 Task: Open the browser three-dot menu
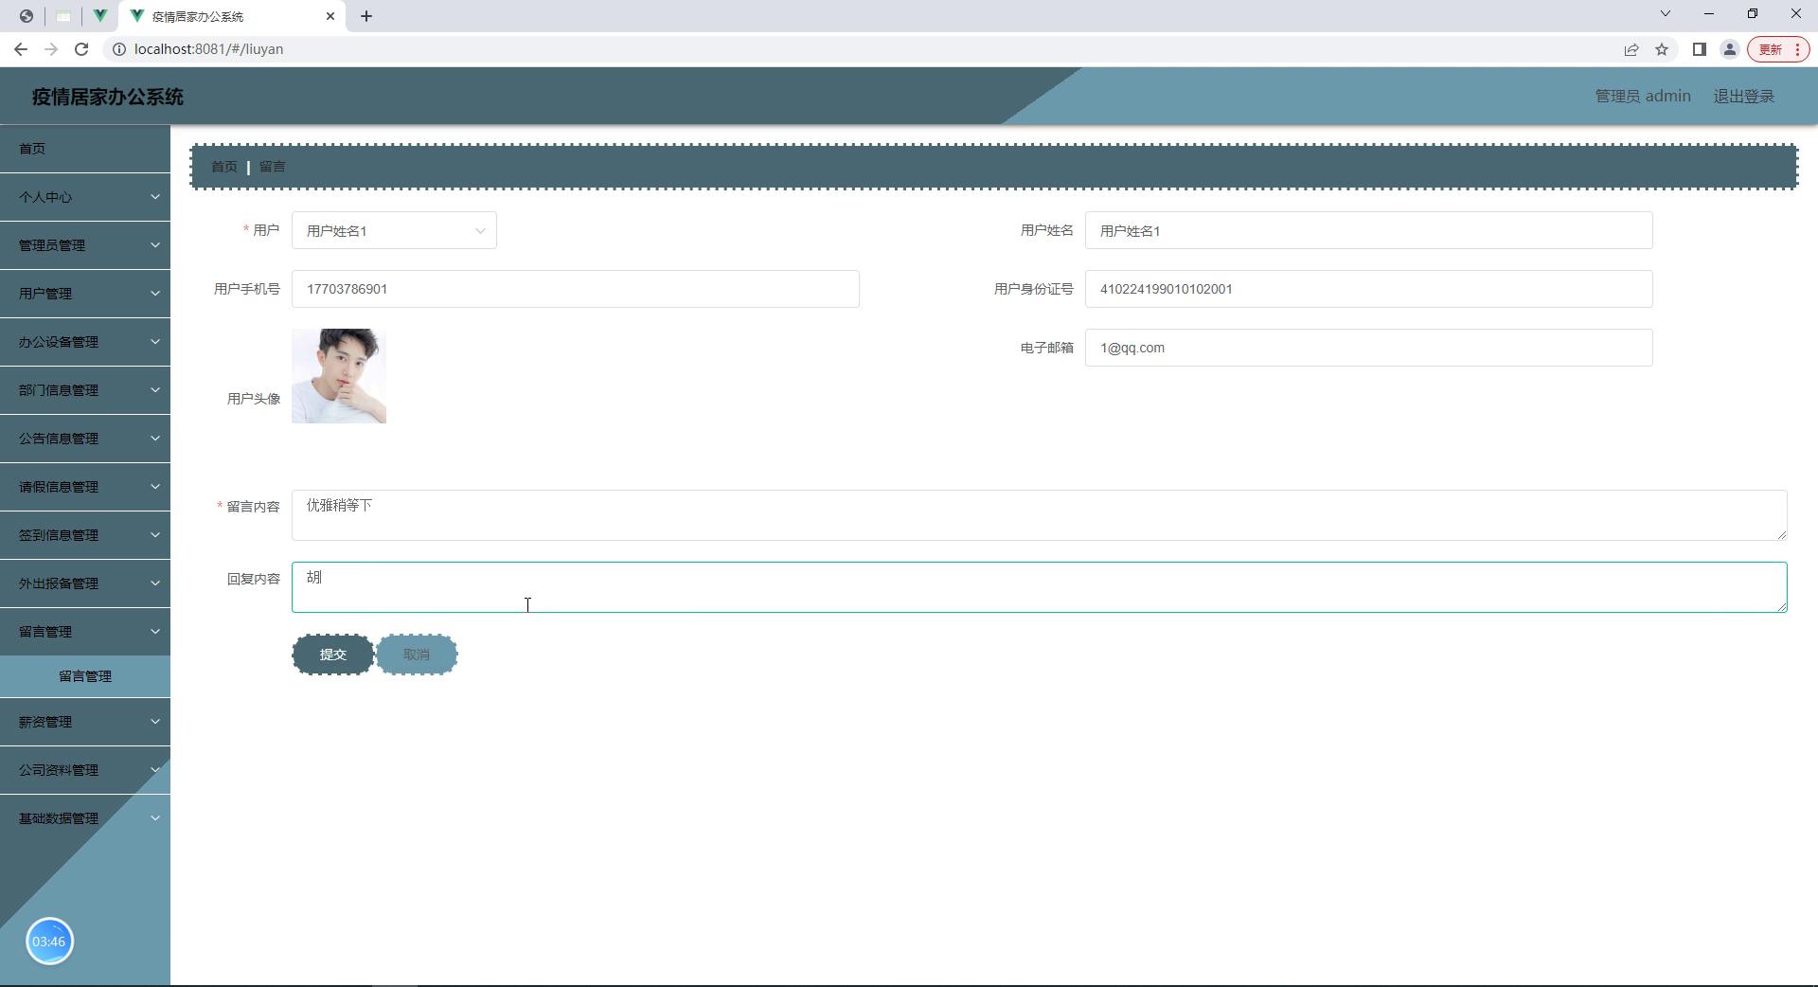(x=1797, y=49)
